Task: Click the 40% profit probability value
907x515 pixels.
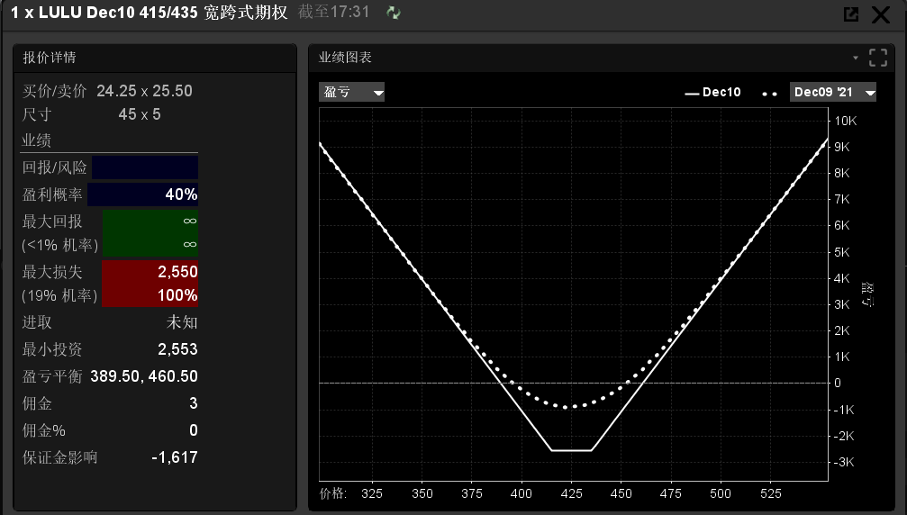Action: pyautogui.click(x=181, y=194)
